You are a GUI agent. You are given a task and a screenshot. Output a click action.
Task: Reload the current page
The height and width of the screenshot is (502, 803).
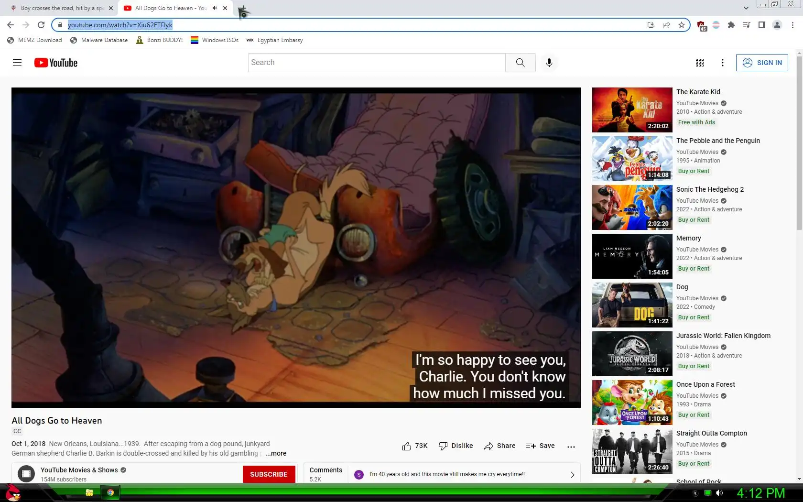point(41,25)
